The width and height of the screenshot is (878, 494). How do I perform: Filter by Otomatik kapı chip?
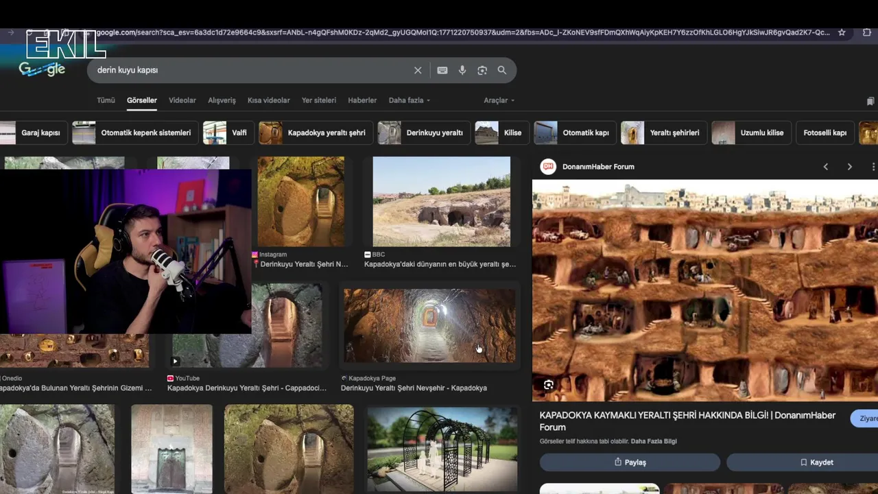pos(575,132)
